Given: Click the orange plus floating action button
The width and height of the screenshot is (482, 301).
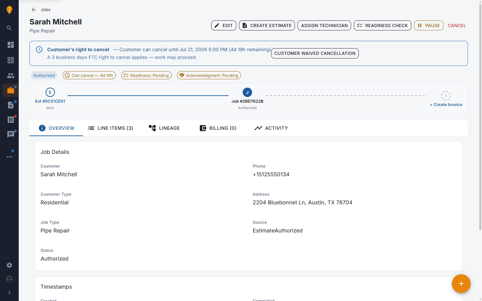Looking at the screenshot, I should [461, 284].
